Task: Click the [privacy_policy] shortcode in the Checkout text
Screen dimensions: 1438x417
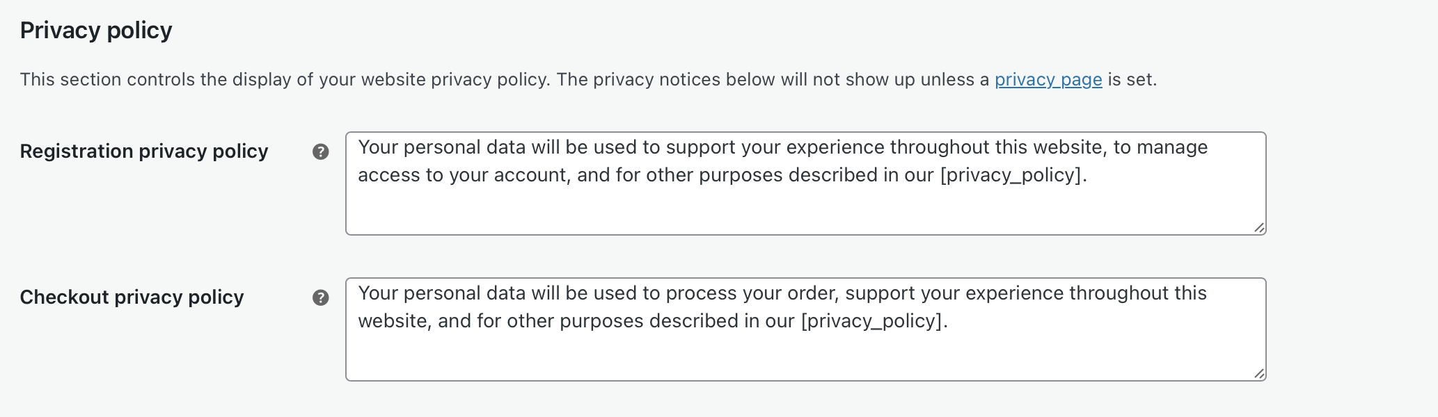Action: pos(876,321)
